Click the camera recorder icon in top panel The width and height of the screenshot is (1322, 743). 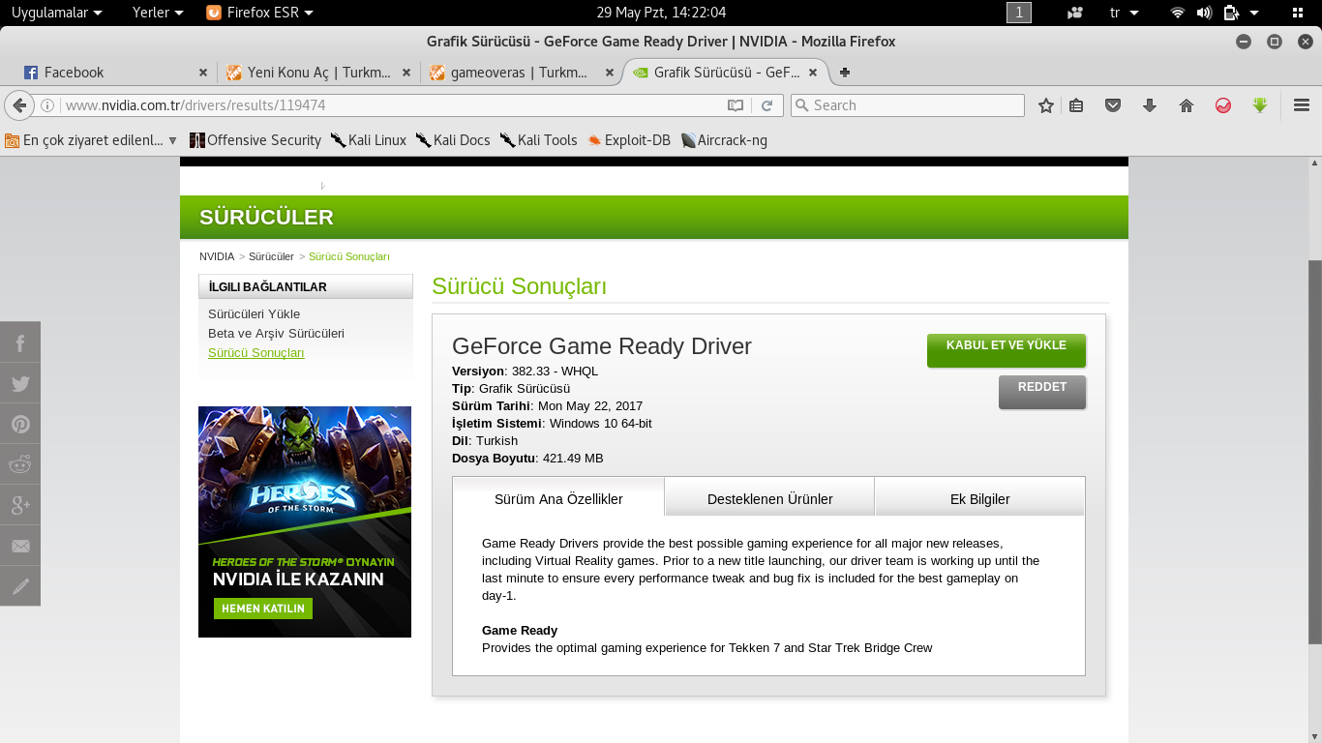tap(1075, 13)
